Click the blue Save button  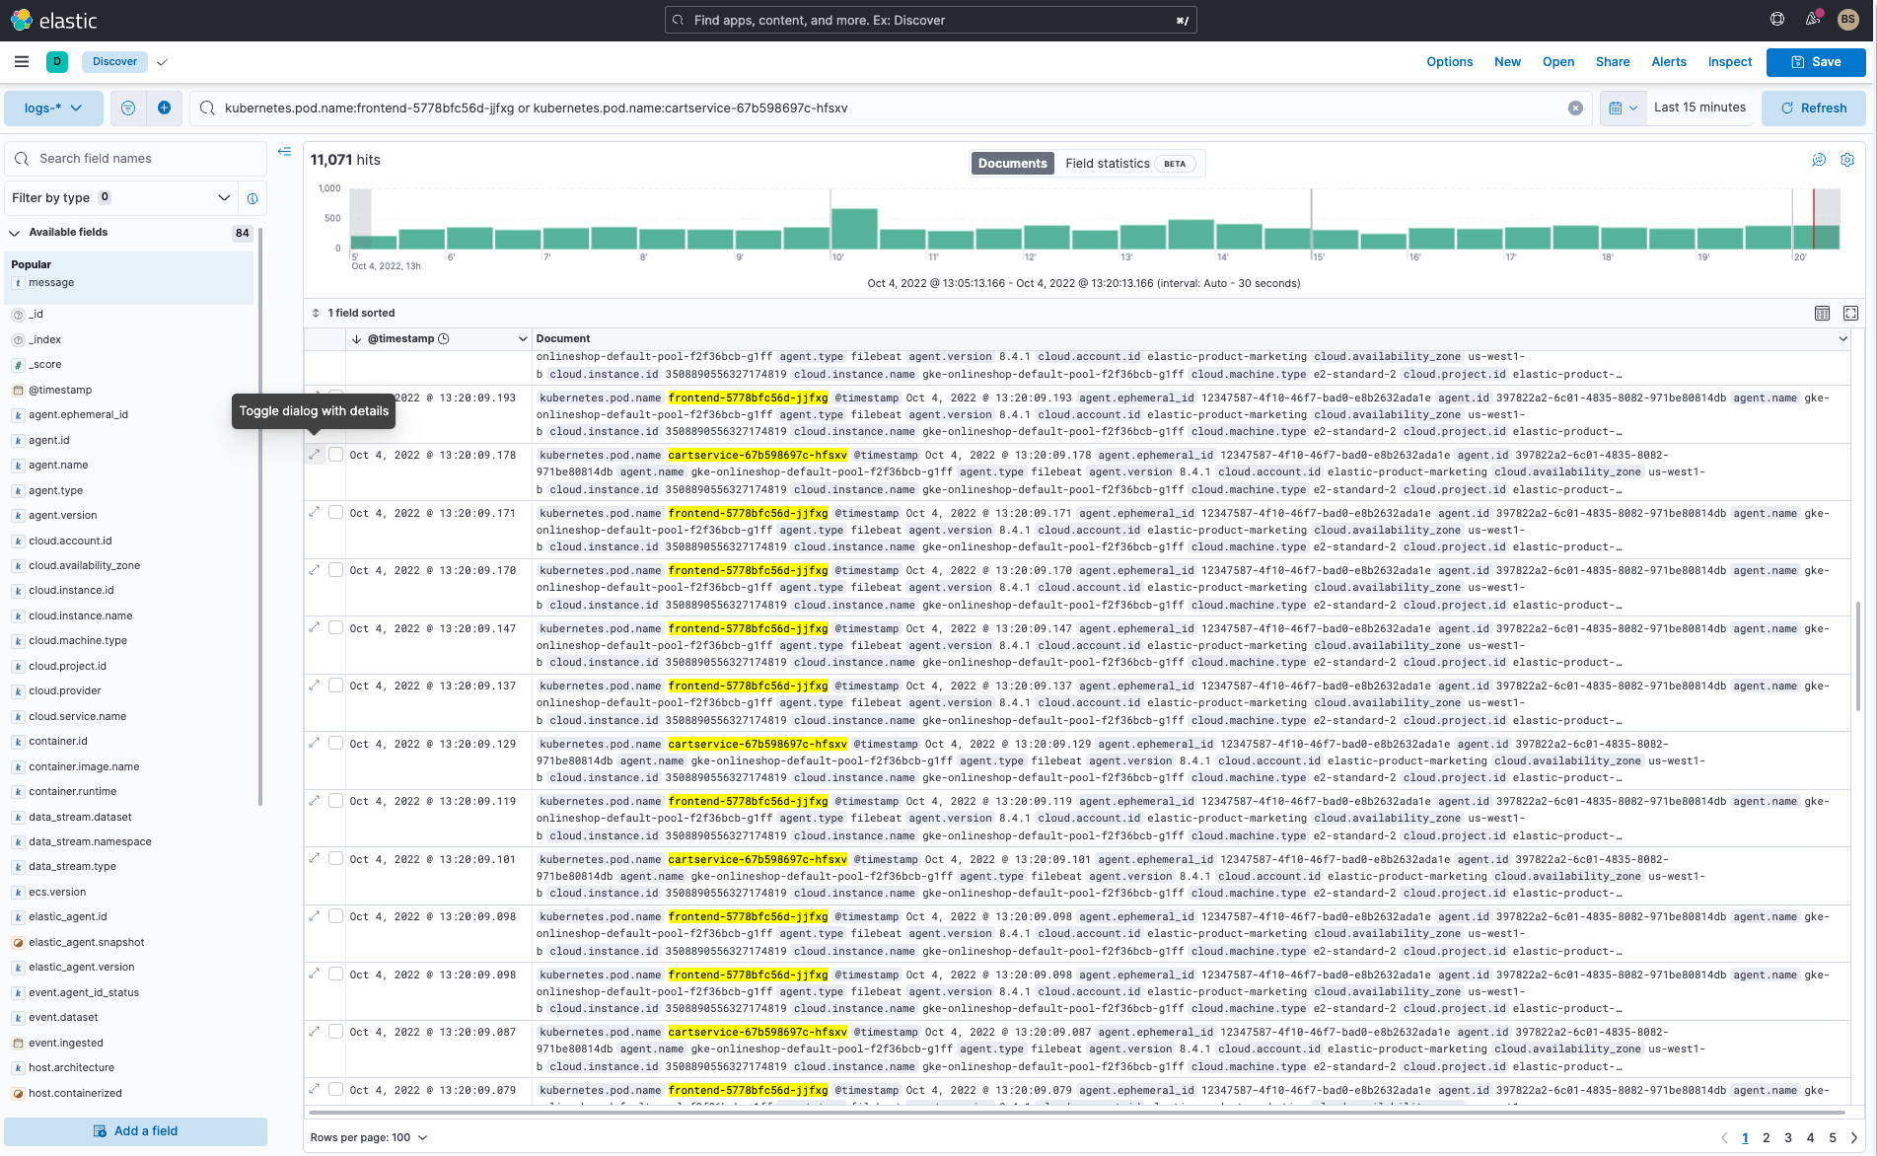[x=1815, y=61]
